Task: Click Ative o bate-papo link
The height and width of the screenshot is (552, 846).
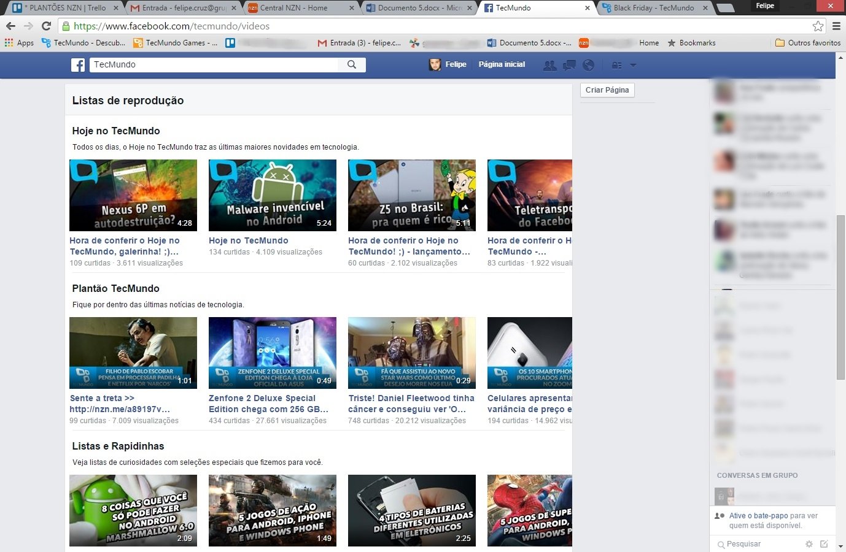Action: [x=758, y=516]
